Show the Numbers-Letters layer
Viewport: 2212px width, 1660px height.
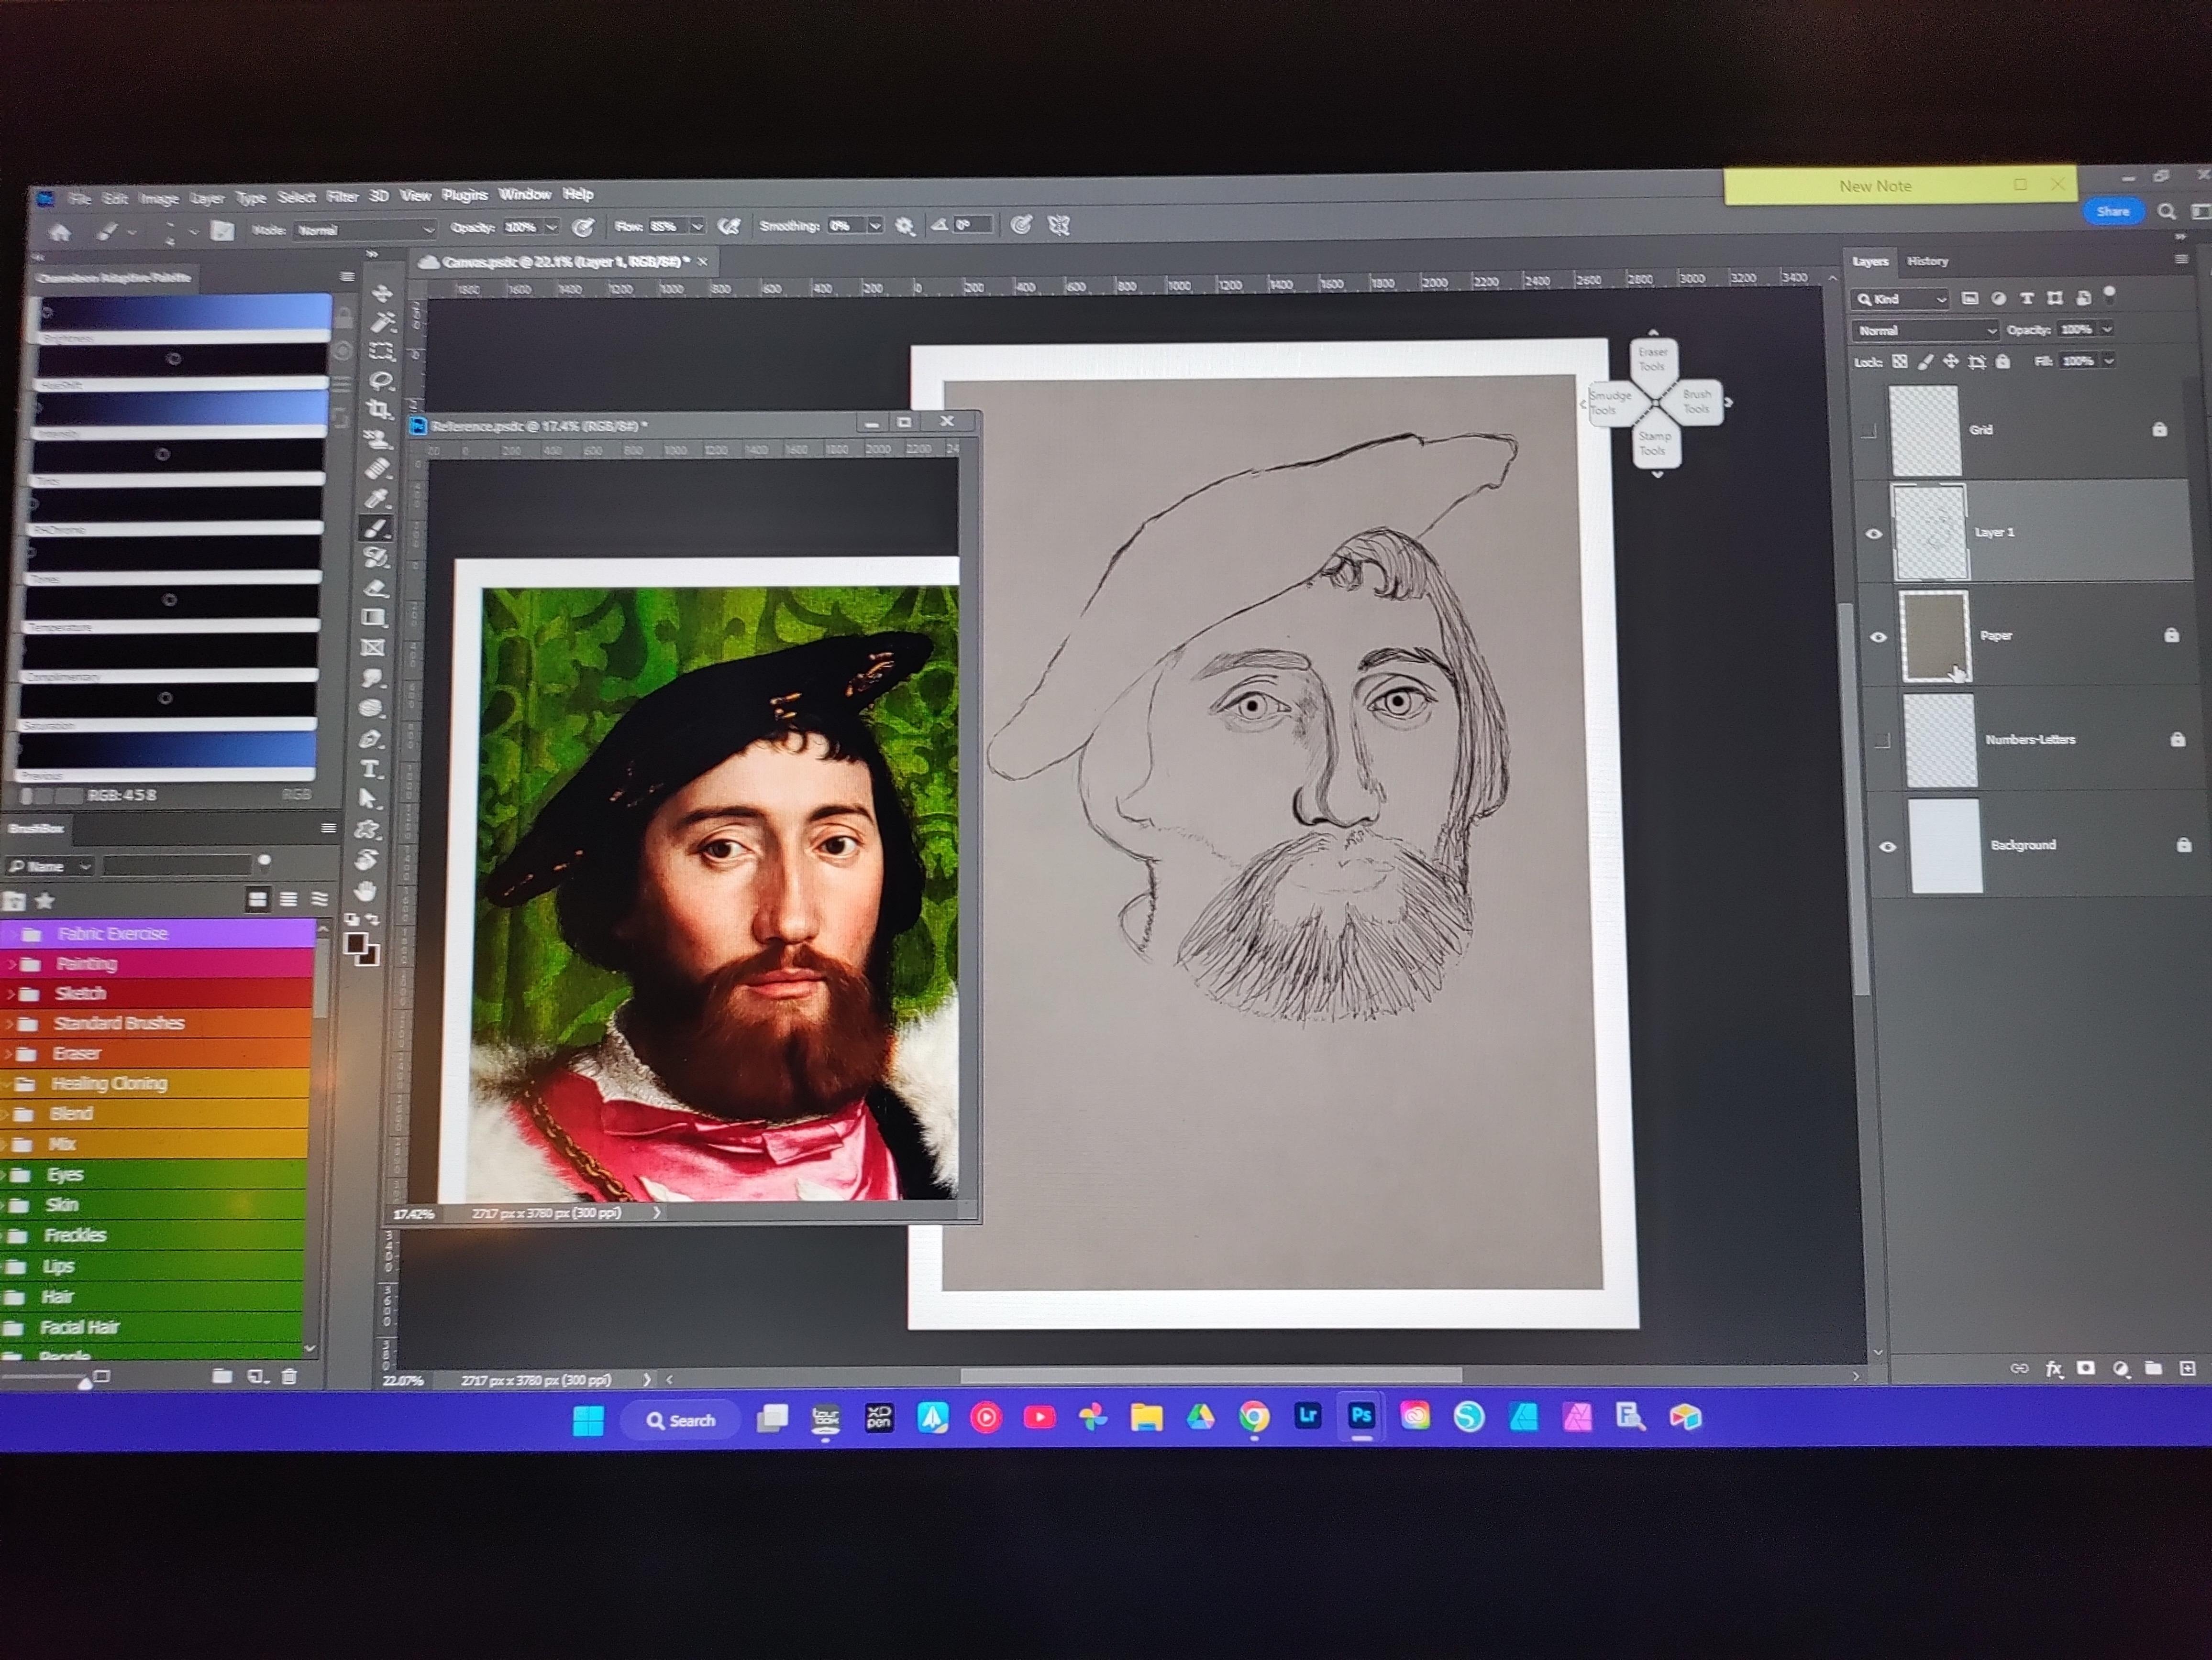tap(1882, 741)
